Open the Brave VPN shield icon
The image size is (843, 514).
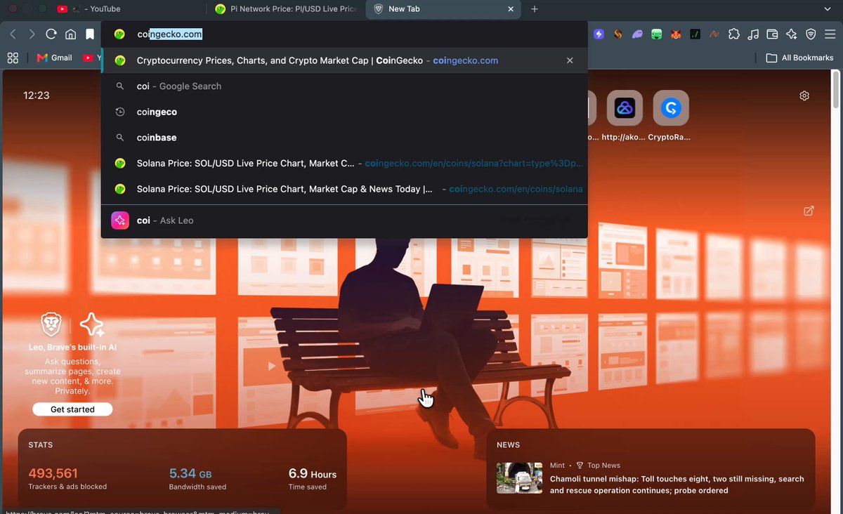pos(811,34)
